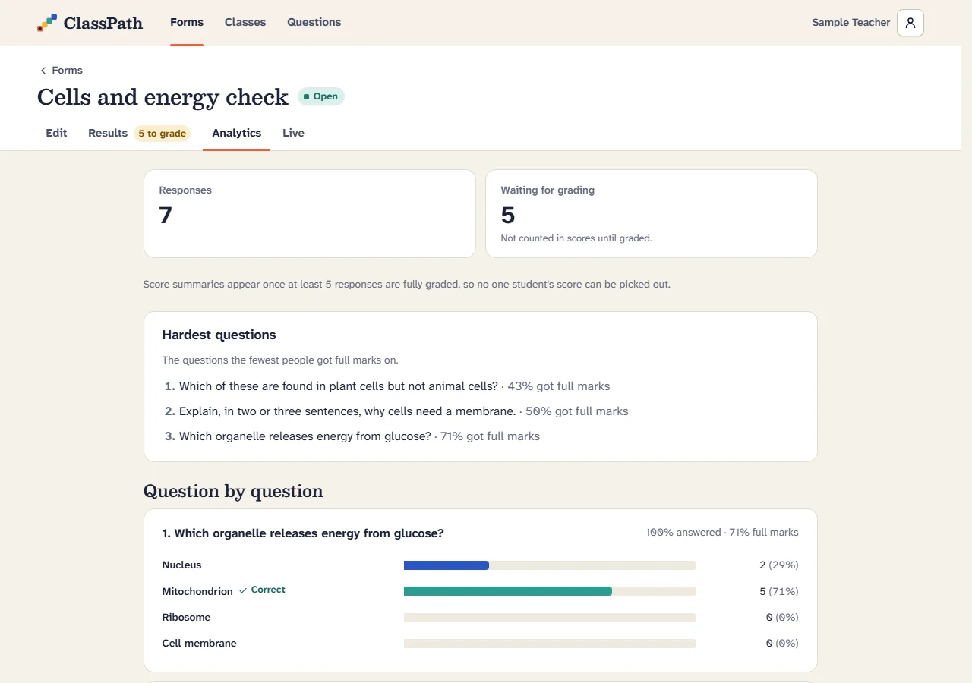Click the ClassPath brand name
This screenshot has width=972, height=683.
(x=103, y=23)
